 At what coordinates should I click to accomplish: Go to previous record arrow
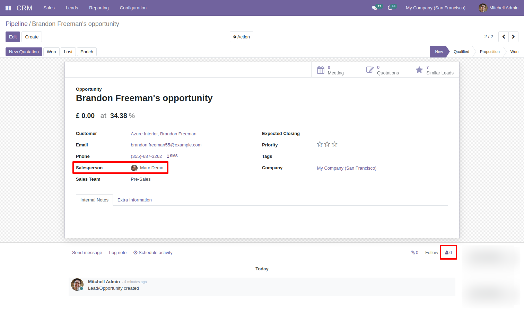[x=504, y=37]
